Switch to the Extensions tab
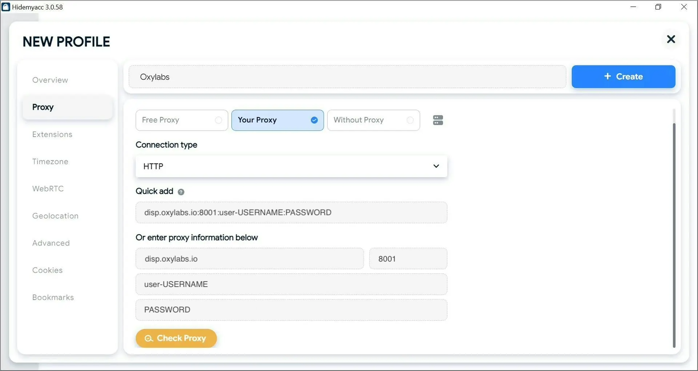Screen dimensions: 698x371 pos(52,134)
